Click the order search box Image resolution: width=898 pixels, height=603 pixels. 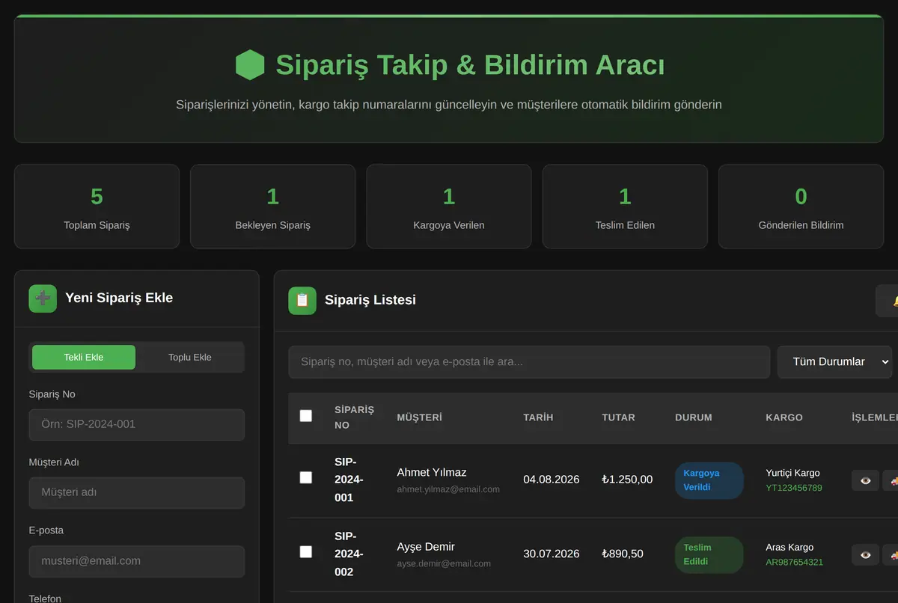529,362
